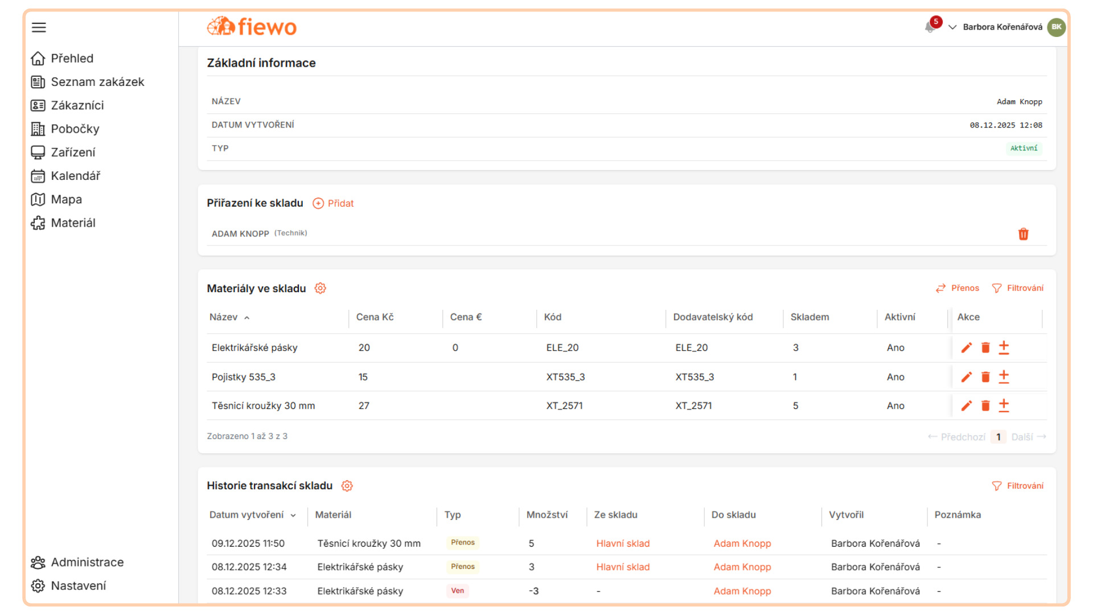The height and width of the screenshot is (615, 1093).
Task: Click Přidat to add warehouse assignment
Action: (x=334, y=203)
